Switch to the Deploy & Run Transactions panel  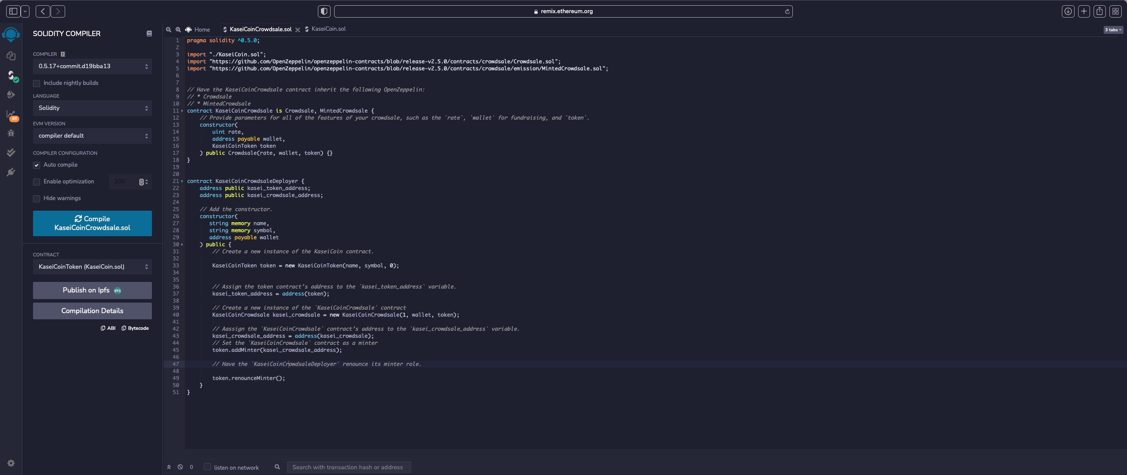(x=11, y=94)
